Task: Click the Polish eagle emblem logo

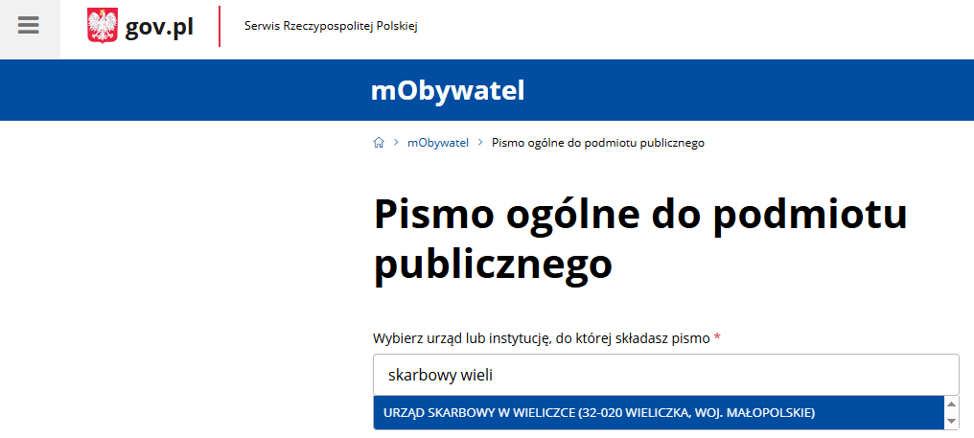Action: (x=102, y=27)
